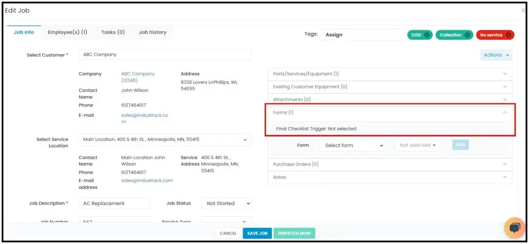Click the CANCEL button

coord(228,233)
